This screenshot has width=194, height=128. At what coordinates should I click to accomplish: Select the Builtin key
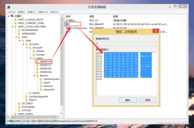pos(36,93)
